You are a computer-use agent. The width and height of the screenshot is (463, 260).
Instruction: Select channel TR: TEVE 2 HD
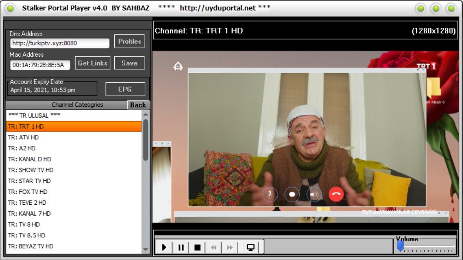(74, 203)
